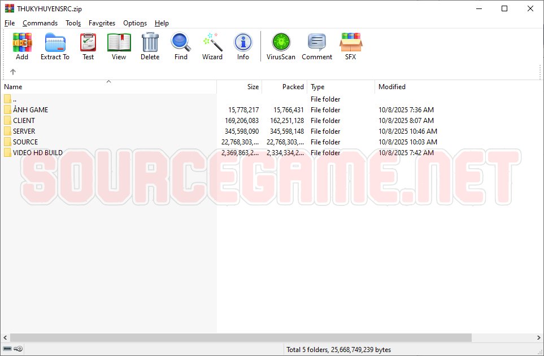
Task: Click the Add archive toolbar icon
Action: pyautogui.click(x=22, y=46)
